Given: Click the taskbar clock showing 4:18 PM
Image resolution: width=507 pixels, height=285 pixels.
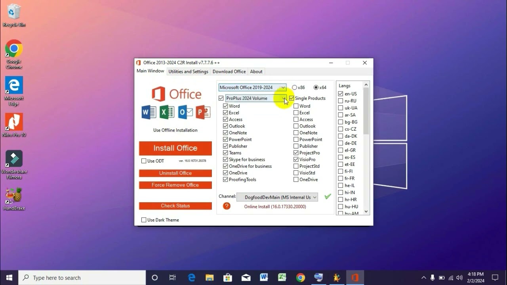Looking at the screenshot, I should pyautogui.click(x=475, y=277).
